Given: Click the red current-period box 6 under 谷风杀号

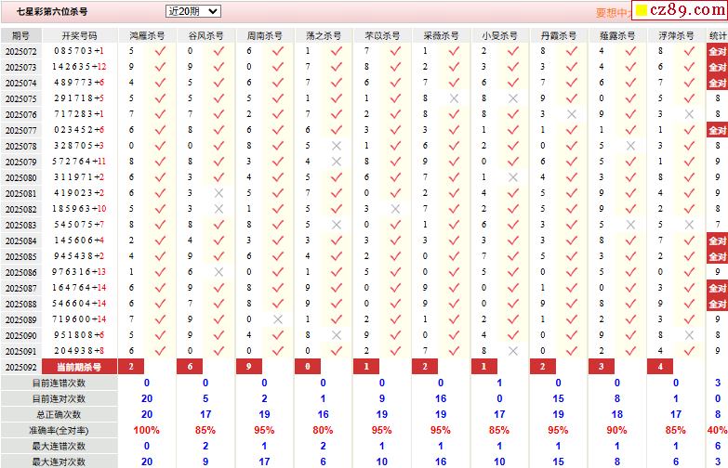Looking at the screenshot, I should 190,367.
